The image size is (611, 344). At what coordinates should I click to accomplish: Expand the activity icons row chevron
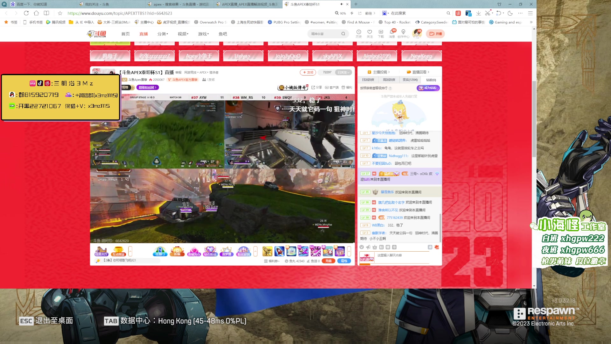pos(255,251)
